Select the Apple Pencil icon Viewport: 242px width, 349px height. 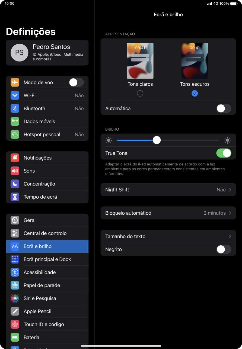pyautogui.click(x=15, y=311)
